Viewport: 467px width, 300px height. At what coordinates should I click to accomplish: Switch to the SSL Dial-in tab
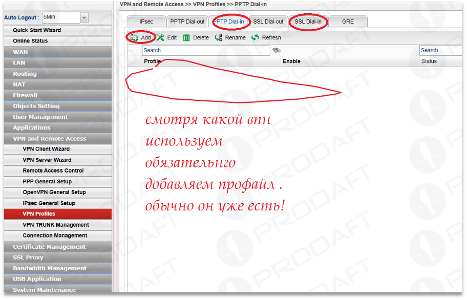308,22
